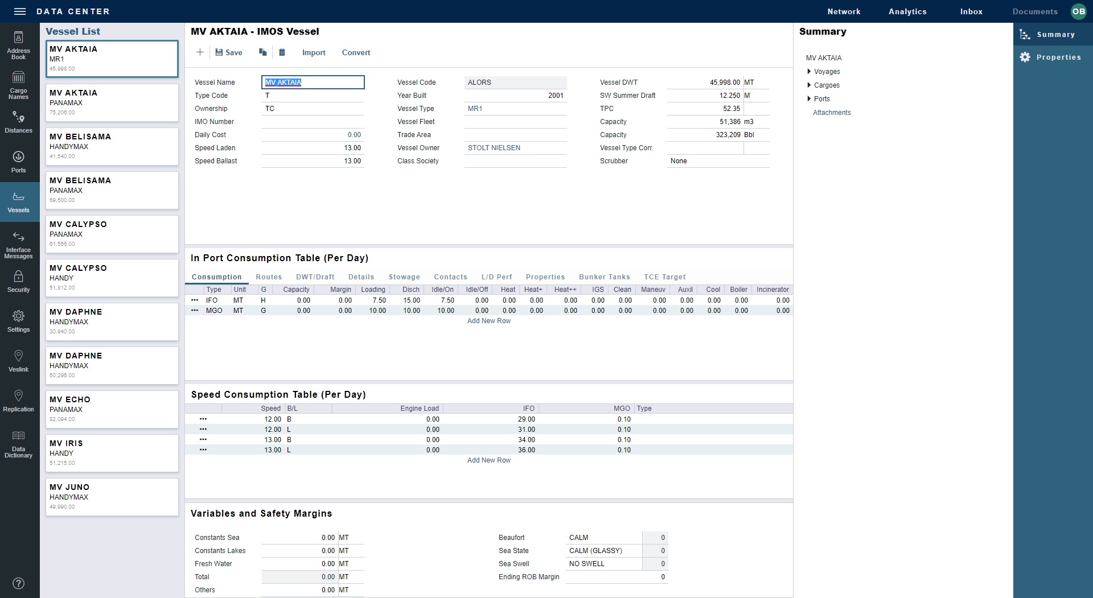The width and height of the screenshot is (1093, 598).
Task: Open the help question mark icon
Action: coord(18,583)
